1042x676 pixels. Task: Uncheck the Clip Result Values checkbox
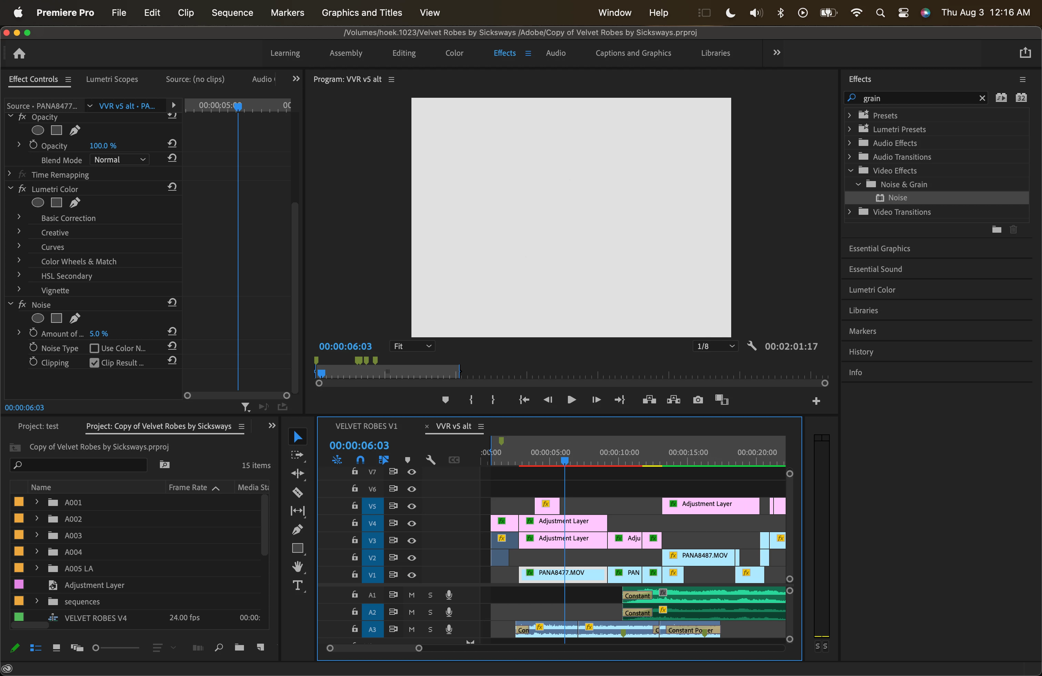pos(94,362)
